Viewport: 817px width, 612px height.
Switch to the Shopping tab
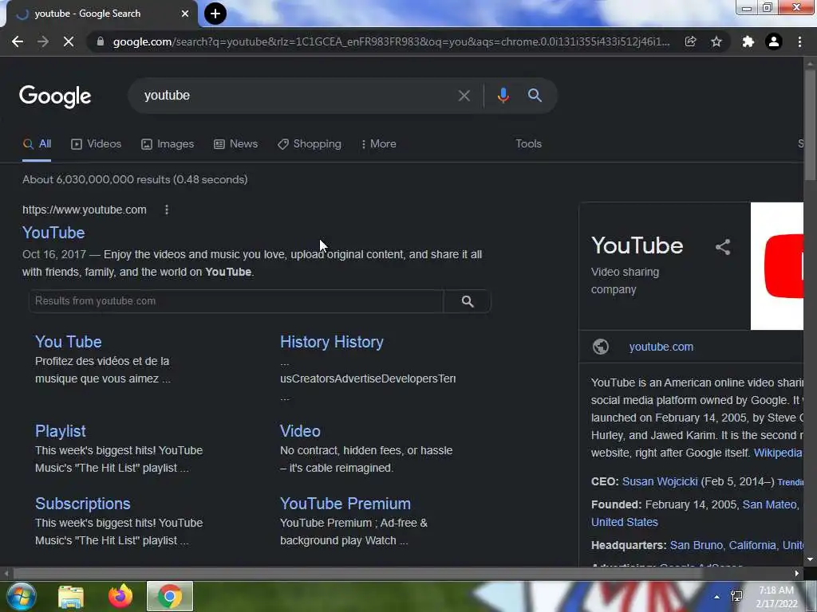point(309,144)
